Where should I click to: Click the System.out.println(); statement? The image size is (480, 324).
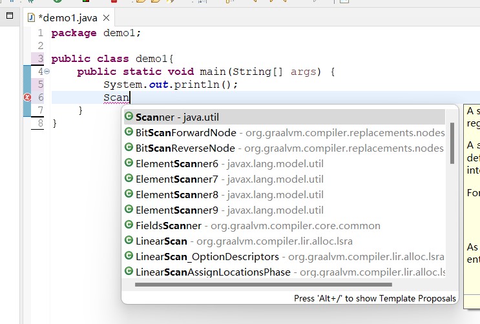[x=171, y=85]
